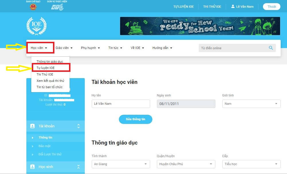Open the Giáo viên menu
287x174 pixels.
tap(64, 48)
